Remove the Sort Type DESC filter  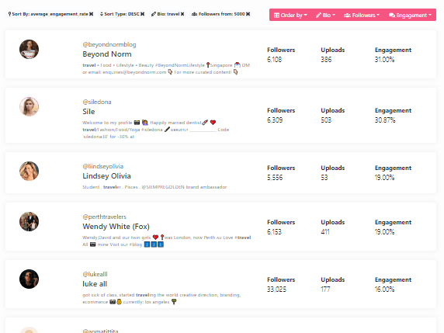[142, 14]
